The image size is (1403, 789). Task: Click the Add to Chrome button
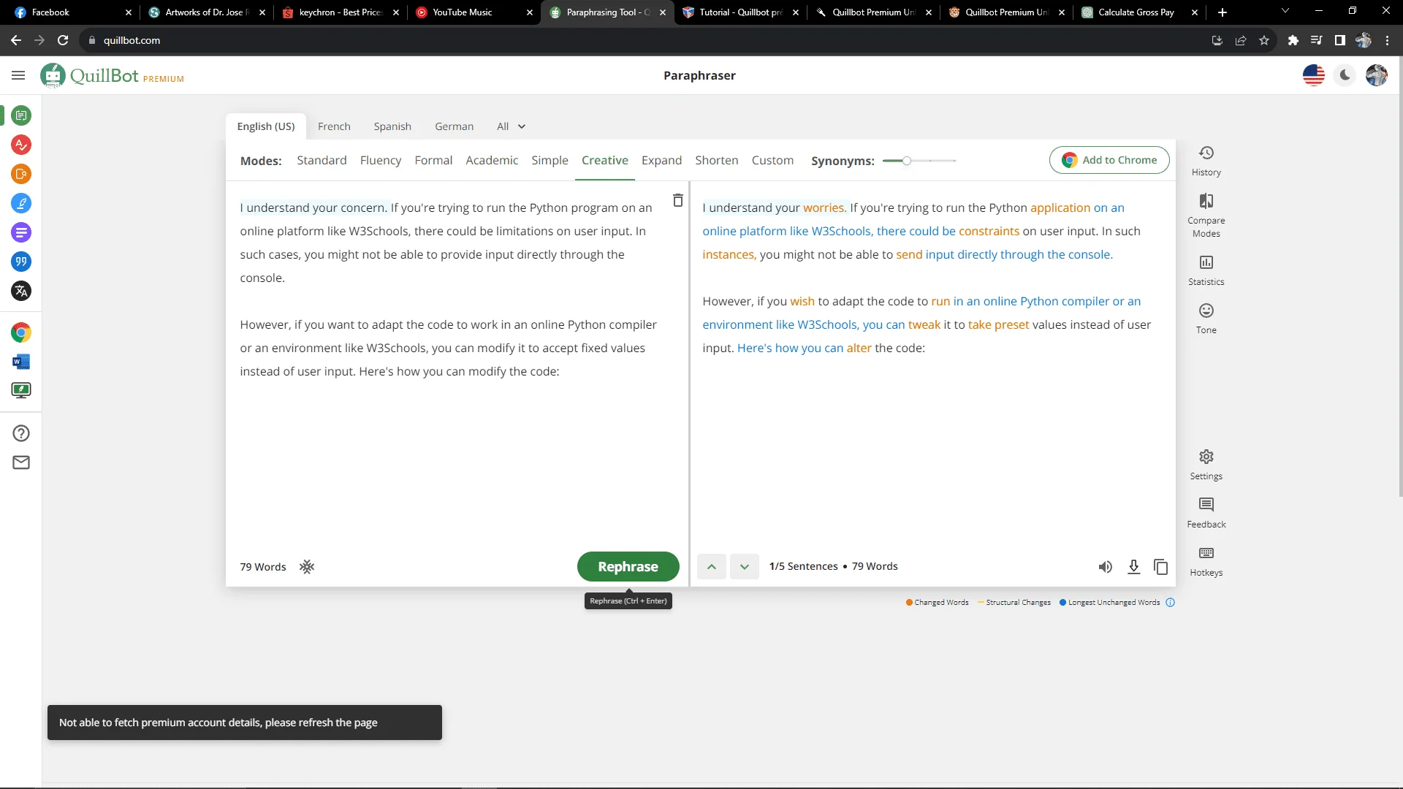pyautogui.click(x=1109, y=160)
